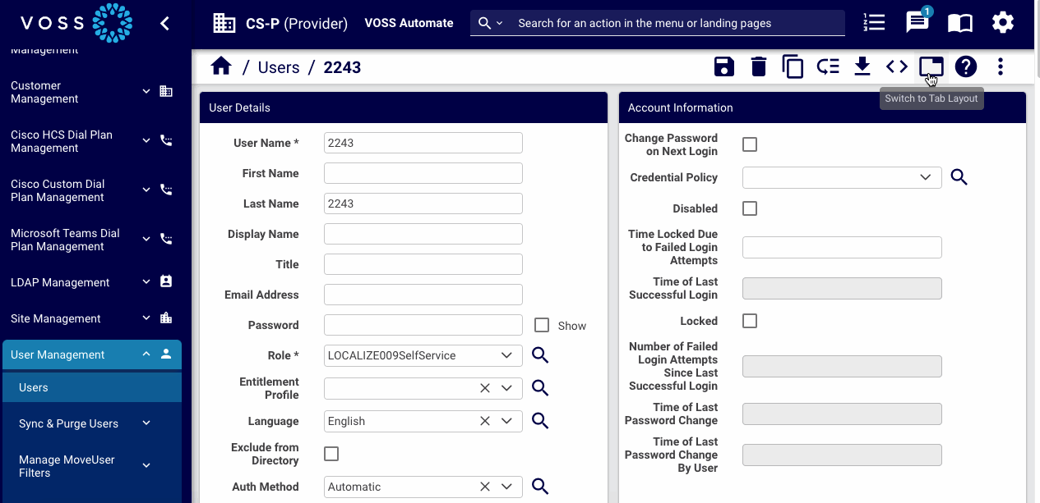Switch to Tab Layout icon

coord(931,66)
